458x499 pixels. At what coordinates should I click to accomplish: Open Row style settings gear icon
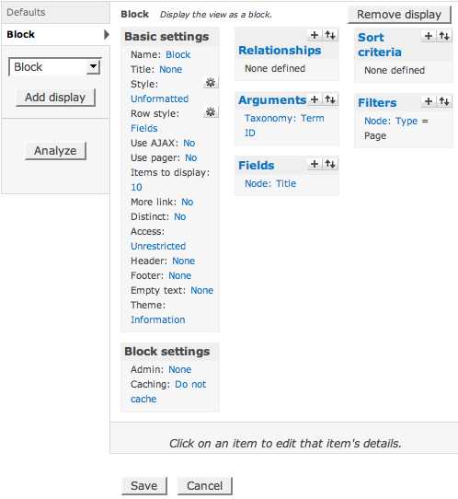pyautogui.click(x=211, y=111)
